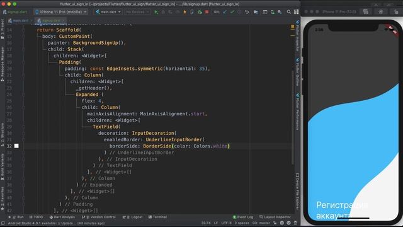Open the Favorites tool window
The height and width of the screenshot is (227, 403).
point(3,199)
